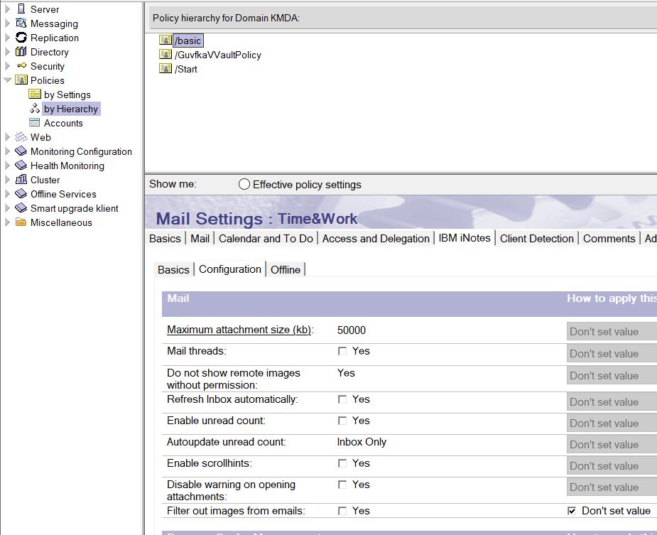
Task: Click the Web network icon
Action: pos(21,136)
